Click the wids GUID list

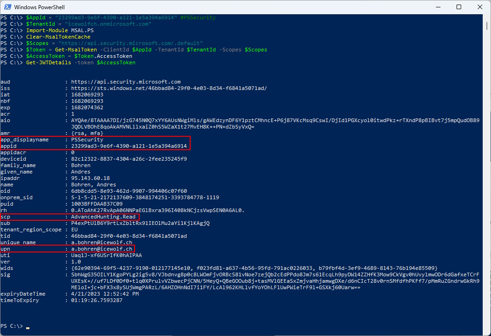254,269
